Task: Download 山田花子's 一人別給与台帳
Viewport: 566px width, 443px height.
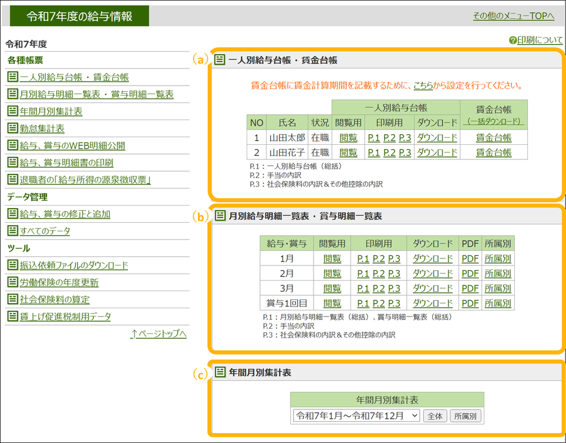Action: (x=437, y=152)
